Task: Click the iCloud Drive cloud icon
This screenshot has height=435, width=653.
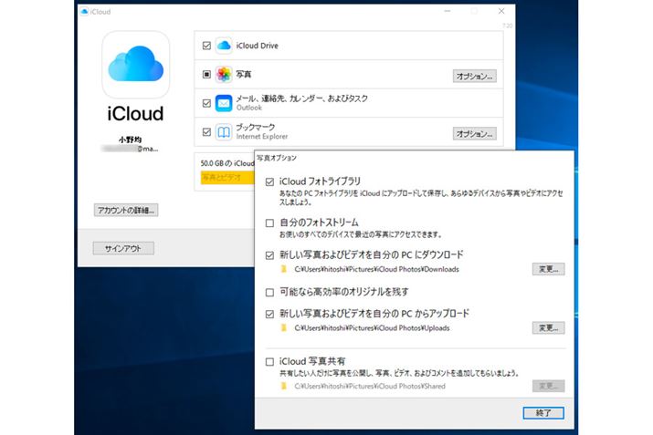Action: (224, 46)
